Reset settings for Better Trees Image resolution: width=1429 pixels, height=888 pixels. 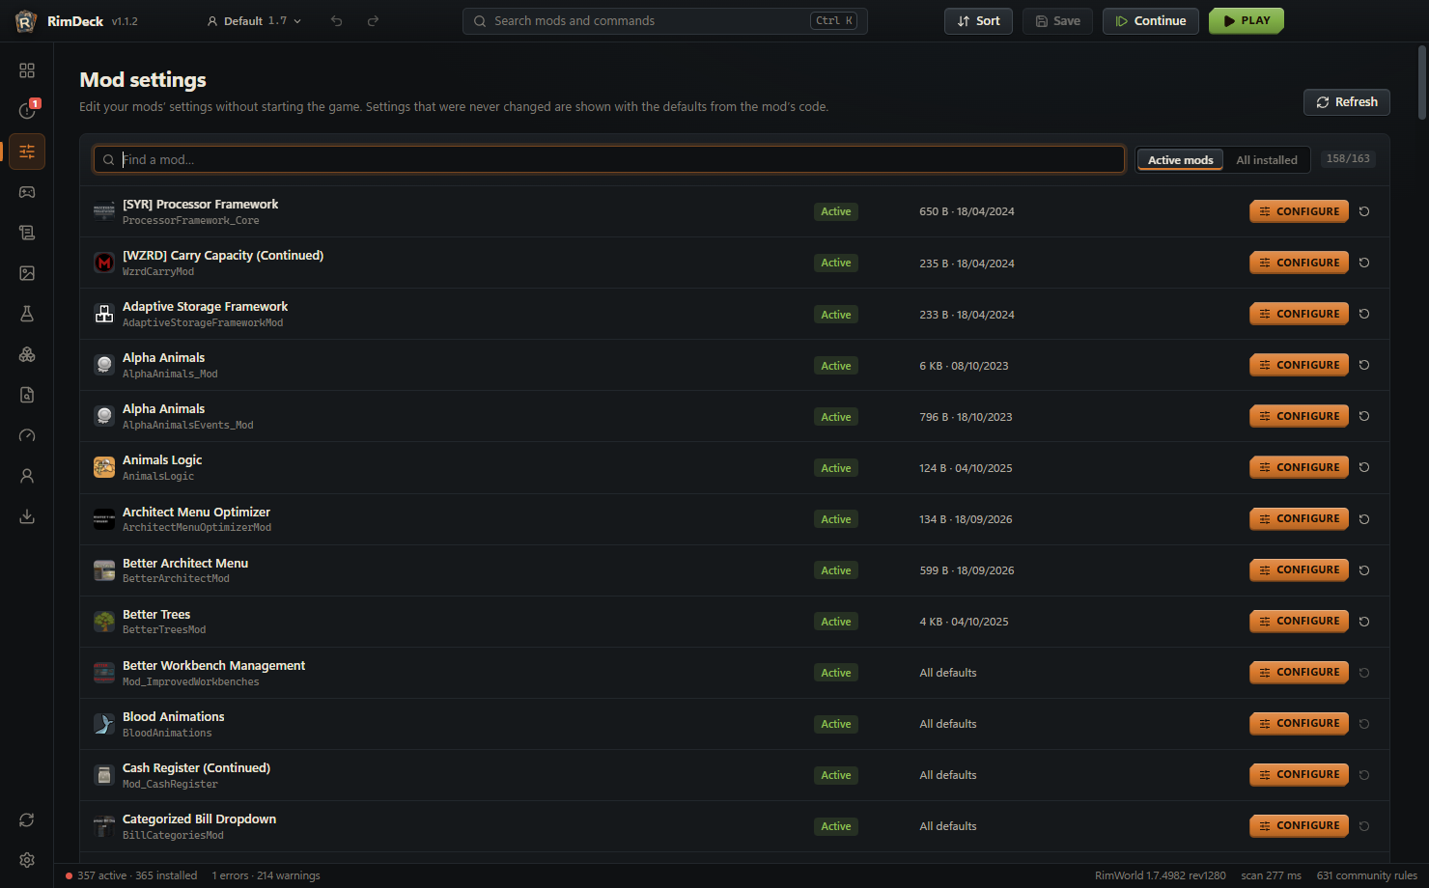coord(1364,622)
